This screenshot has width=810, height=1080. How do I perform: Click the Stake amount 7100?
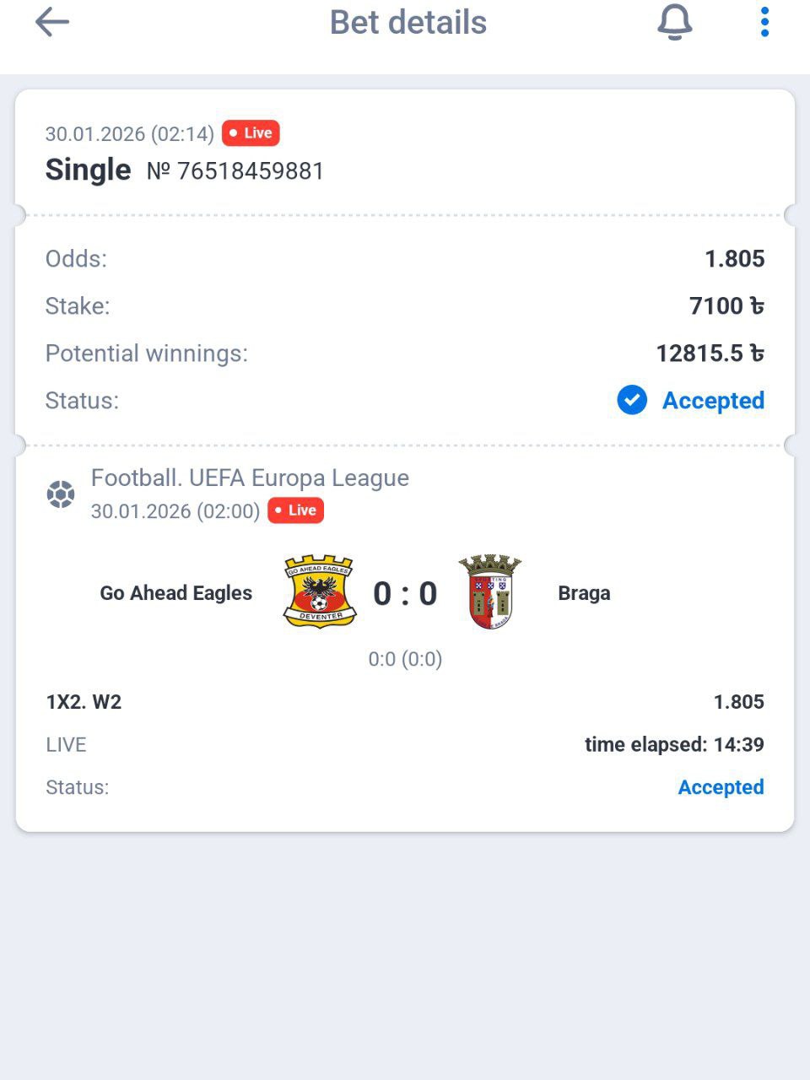coord(726,305)
